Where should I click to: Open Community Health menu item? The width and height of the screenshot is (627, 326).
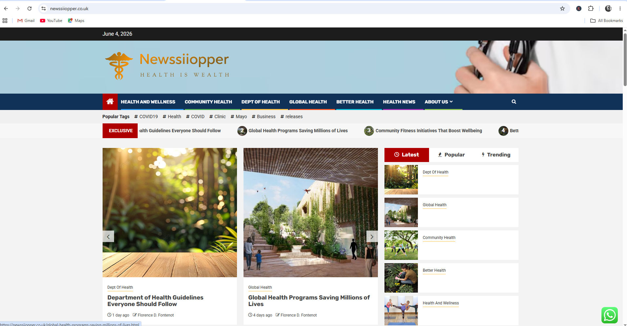[x=208, y=102]
